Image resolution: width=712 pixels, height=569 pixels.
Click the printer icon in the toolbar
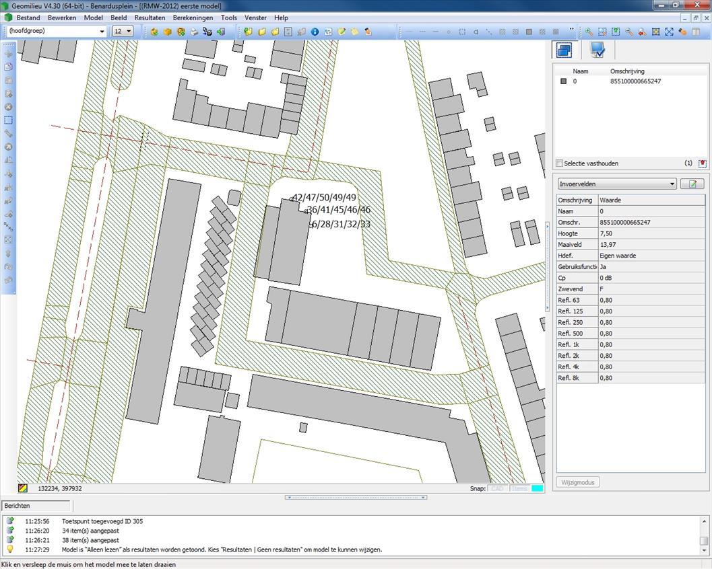click(194, 32)
